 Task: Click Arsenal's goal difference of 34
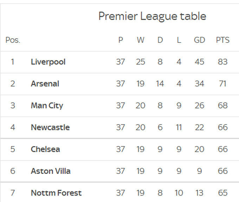[199, 84]
